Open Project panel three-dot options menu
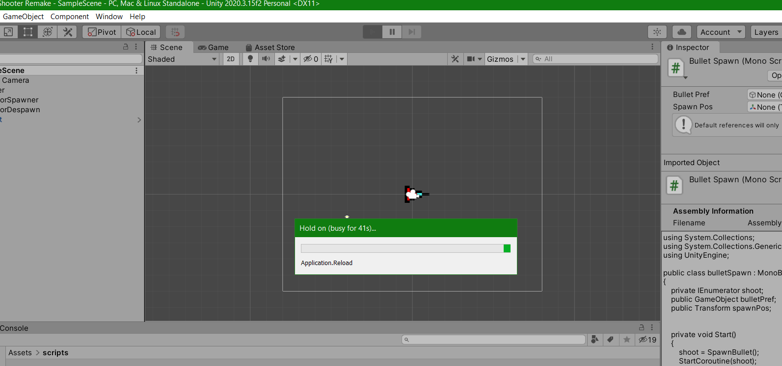This screenshot has width=782, height=366. [x=652, y=327]
